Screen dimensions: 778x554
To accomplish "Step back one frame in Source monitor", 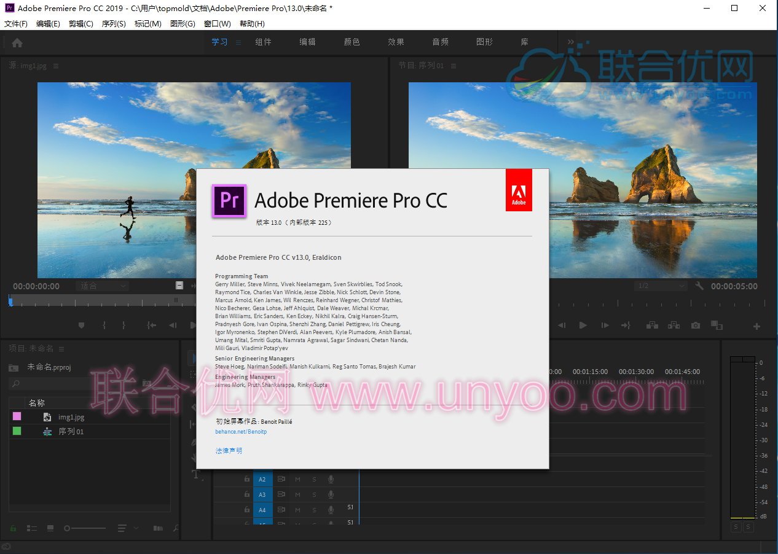I will (x=173, y=326).
